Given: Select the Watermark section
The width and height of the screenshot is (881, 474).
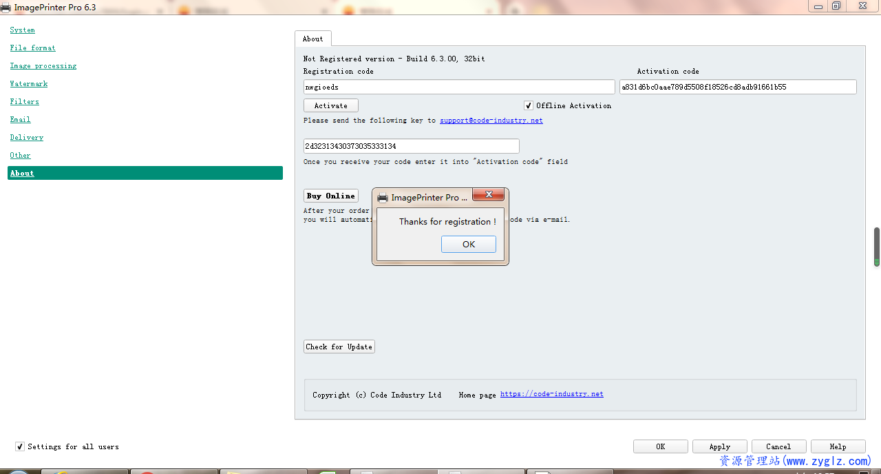Looking at the screenshot, I should (29, 84).
